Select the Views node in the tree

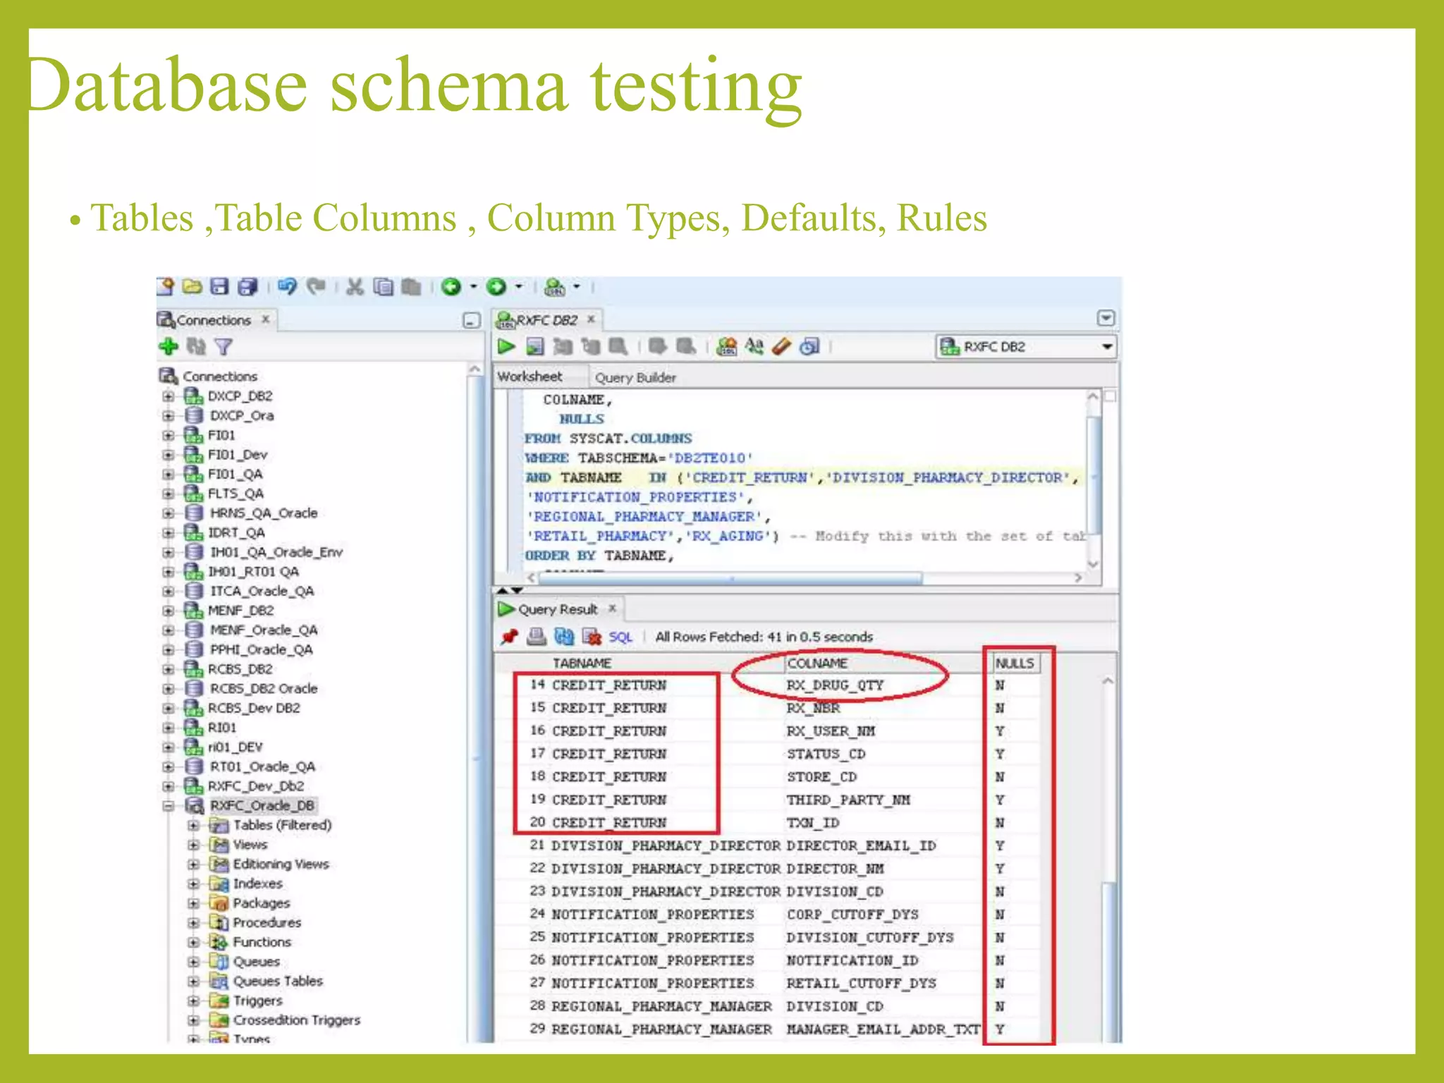(x=250, y=845)
